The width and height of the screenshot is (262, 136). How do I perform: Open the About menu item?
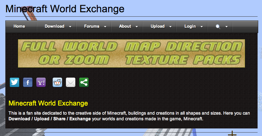pos(125,26)
